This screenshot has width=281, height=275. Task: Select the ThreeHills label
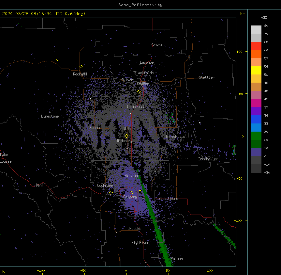pyautogui.click(x=175, y=137)
